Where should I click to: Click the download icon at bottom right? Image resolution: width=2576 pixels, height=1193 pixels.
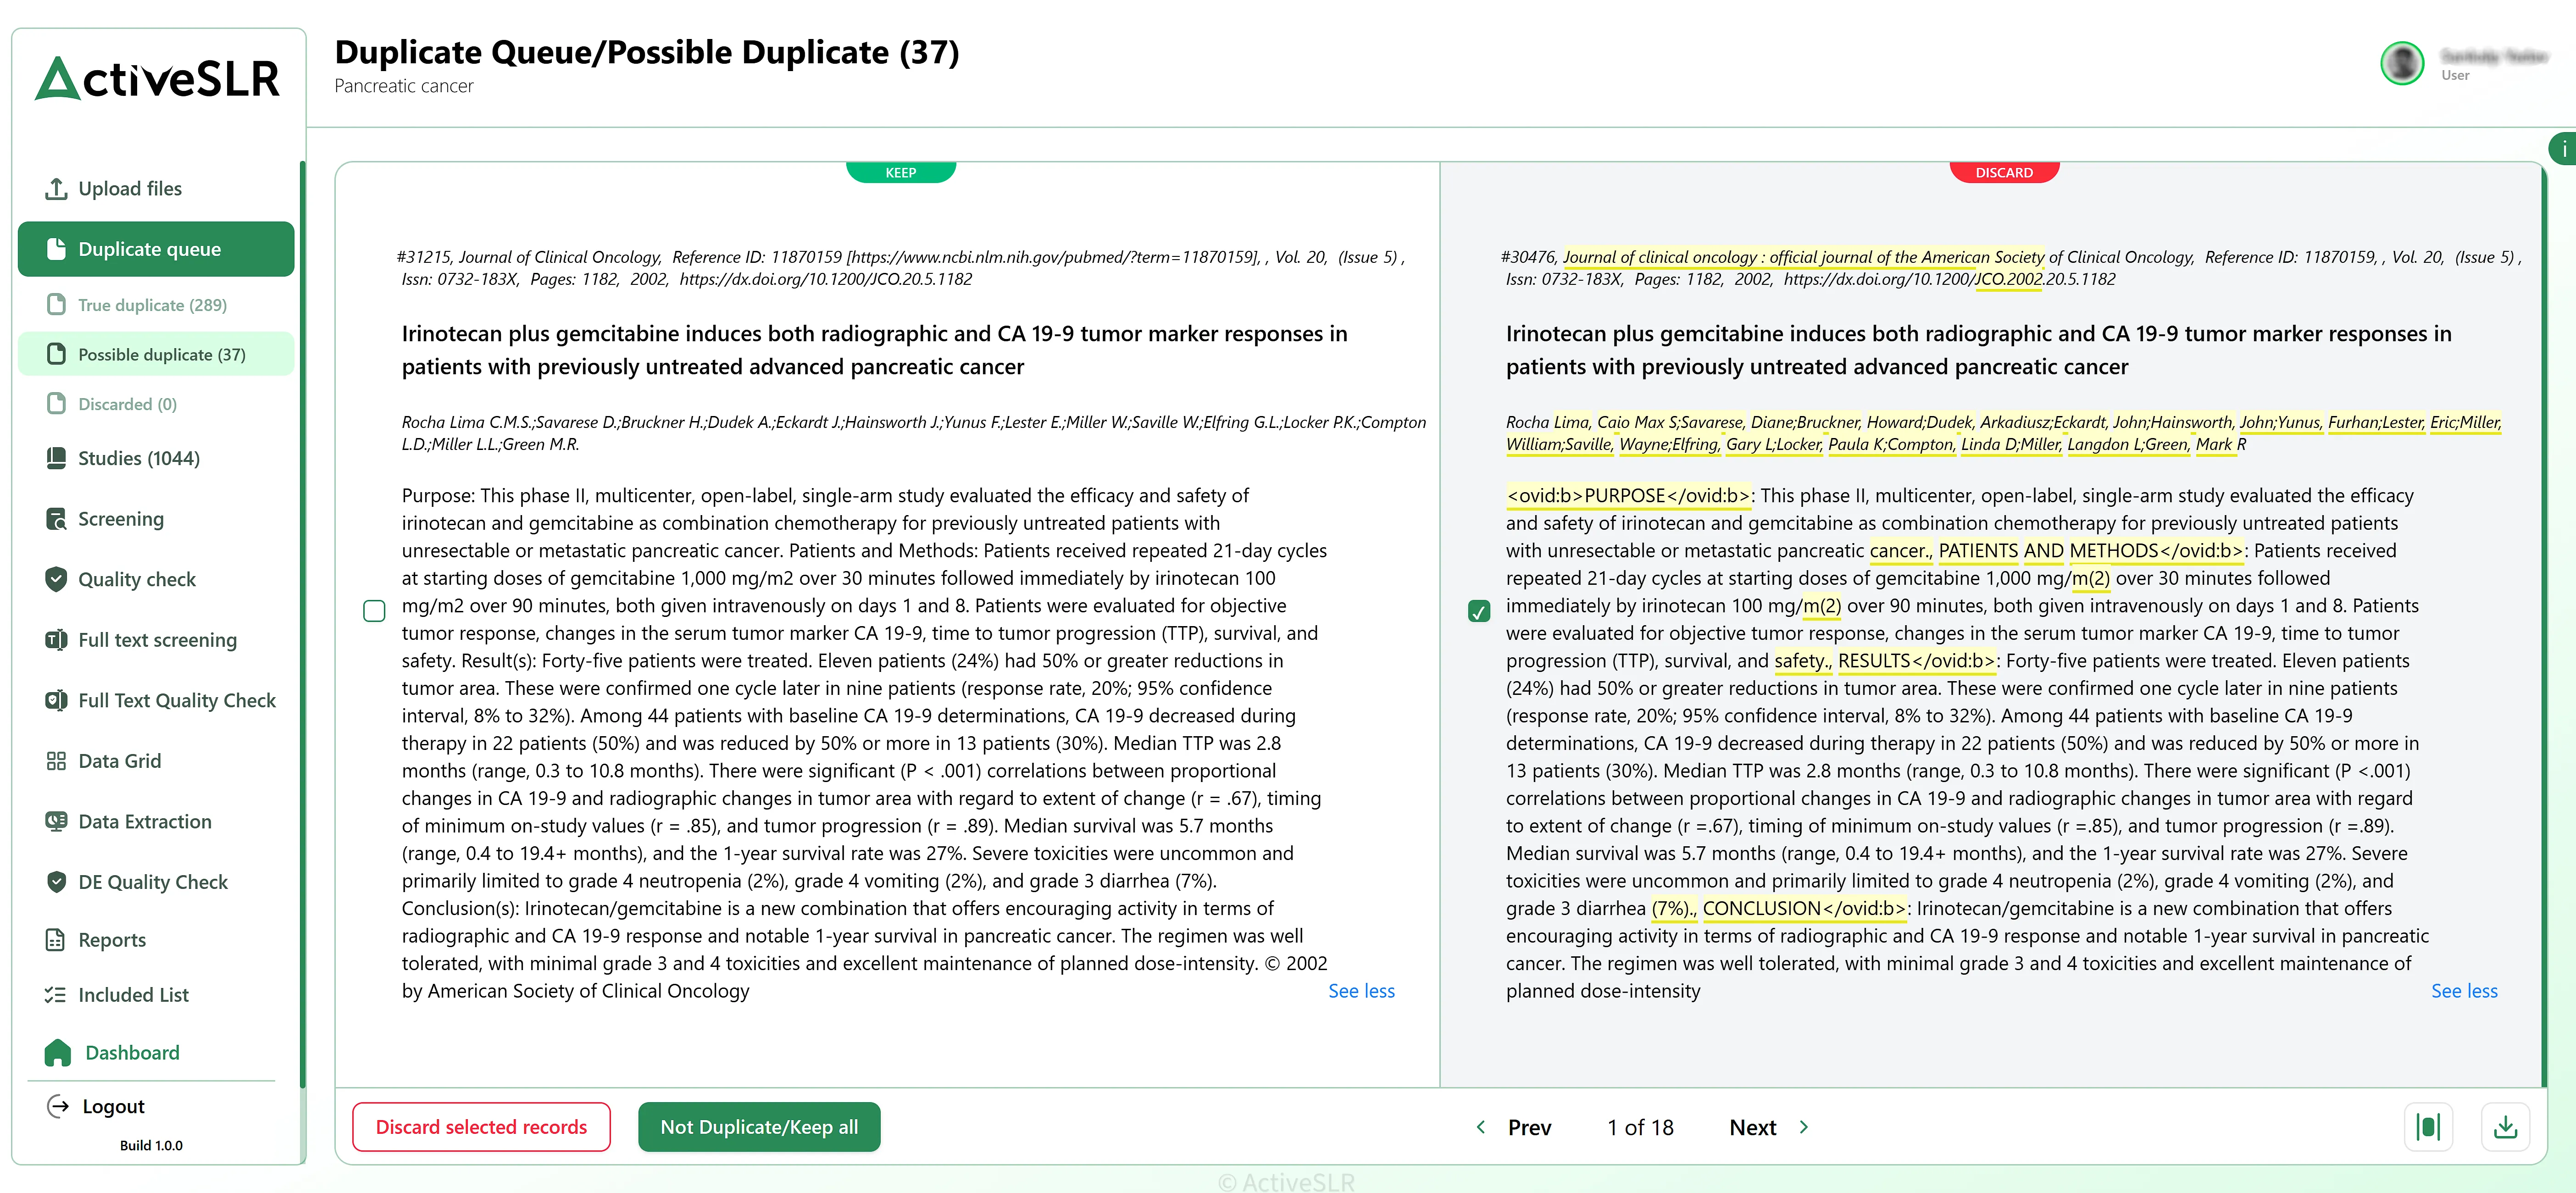(2505, 1127)
